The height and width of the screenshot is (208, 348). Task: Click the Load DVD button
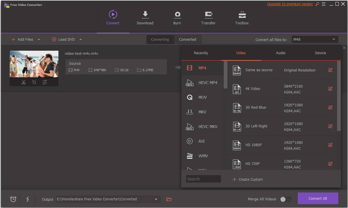pyautogui.click(x=63, y=39)
